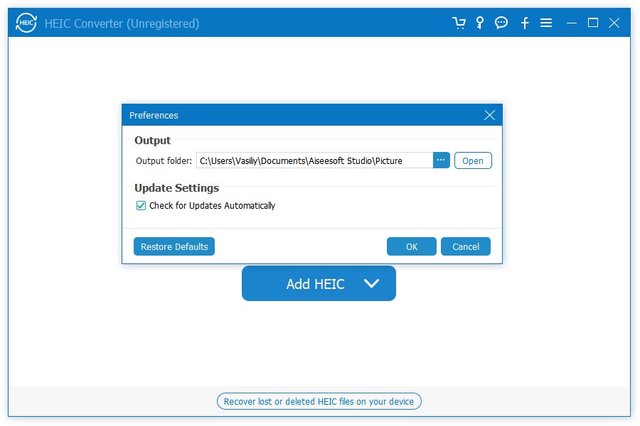This screenshot has width=640, height=426.
Task: Maximize the HEIC Converter window
Action: coord(593,23)
